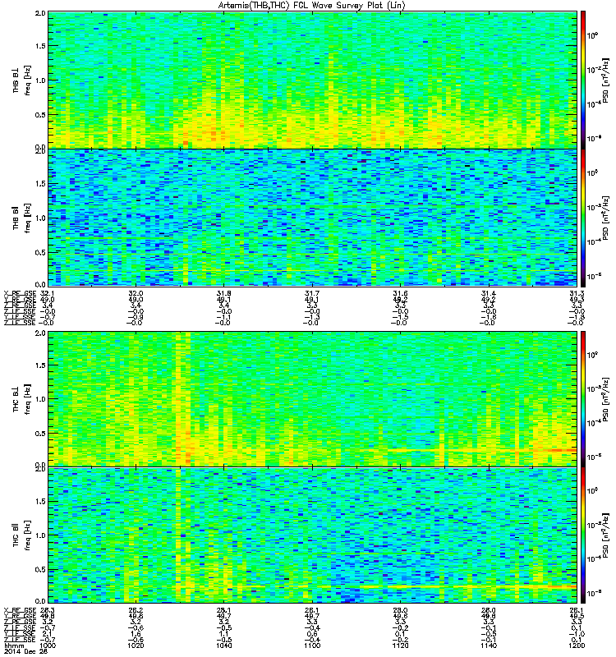Click the "0.5" frequency tick of the THC B-perpendicular panel
Screen dimensions: 616x657
40,434
